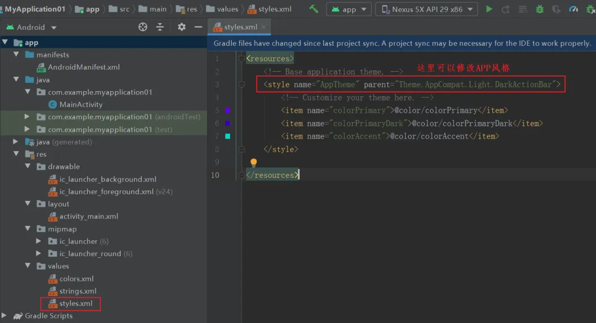This screenshot has width=596, height=323.
Task: Open the app run configuration dropdown
Action: tap(349, 9)
